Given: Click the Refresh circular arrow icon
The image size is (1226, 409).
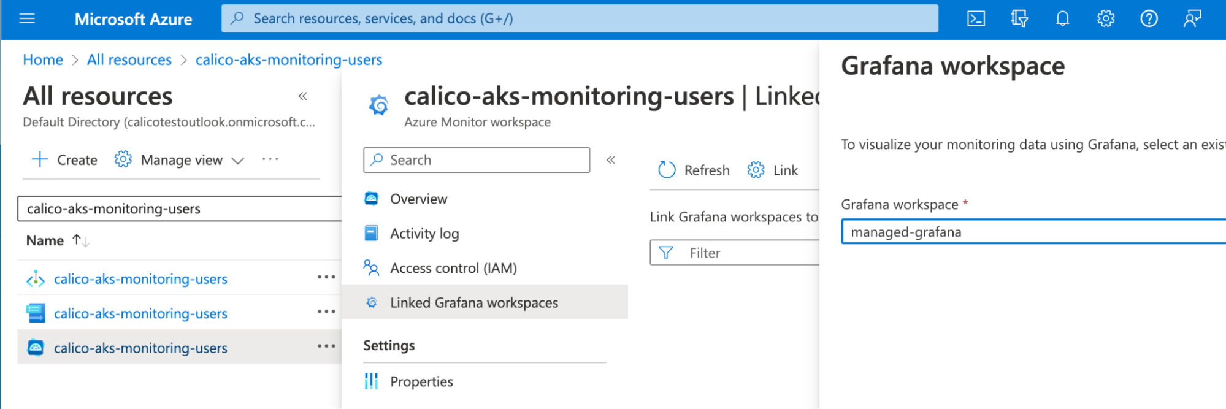Looking at the screenshot, I should pyautogui.click(x=667, y=170).
